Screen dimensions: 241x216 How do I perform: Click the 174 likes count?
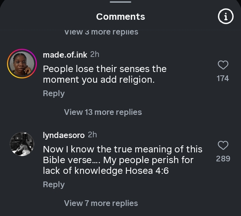(x=223, y=78)
